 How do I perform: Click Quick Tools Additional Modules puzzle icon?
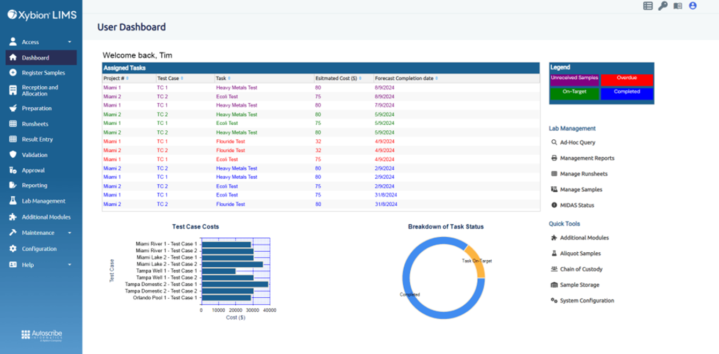(x=554, y=238)
